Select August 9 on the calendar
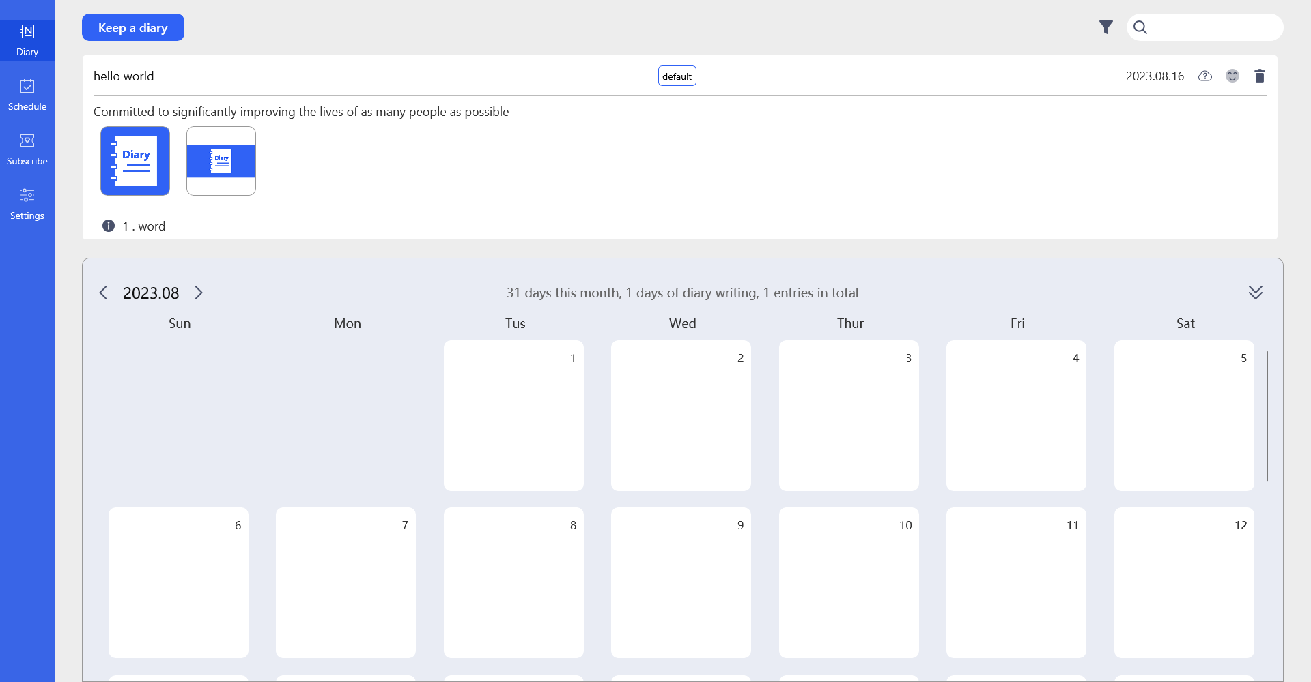The height and width of the screenshot is (682, 1311). [x=681, y=582]
